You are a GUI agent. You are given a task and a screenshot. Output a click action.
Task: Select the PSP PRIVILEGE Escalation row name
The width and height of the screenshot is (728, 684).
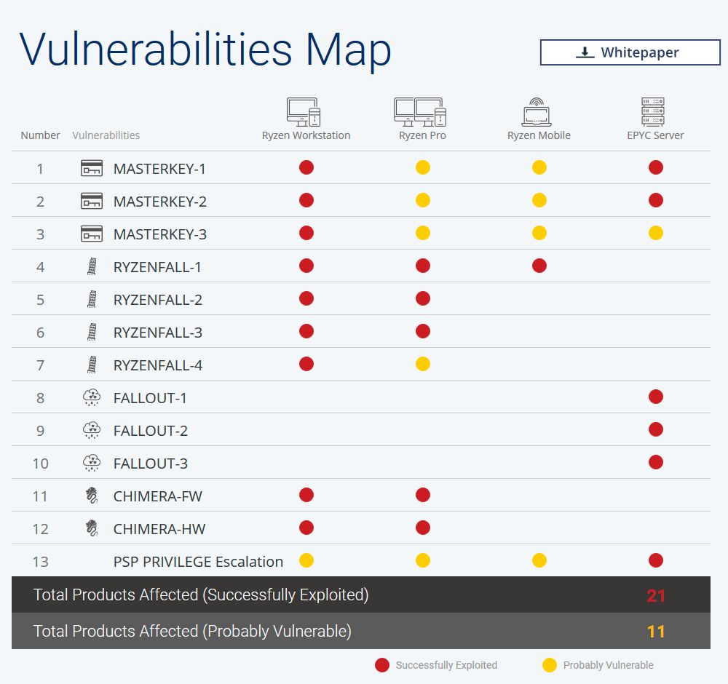pyautogui.click(x=198, y=562)
